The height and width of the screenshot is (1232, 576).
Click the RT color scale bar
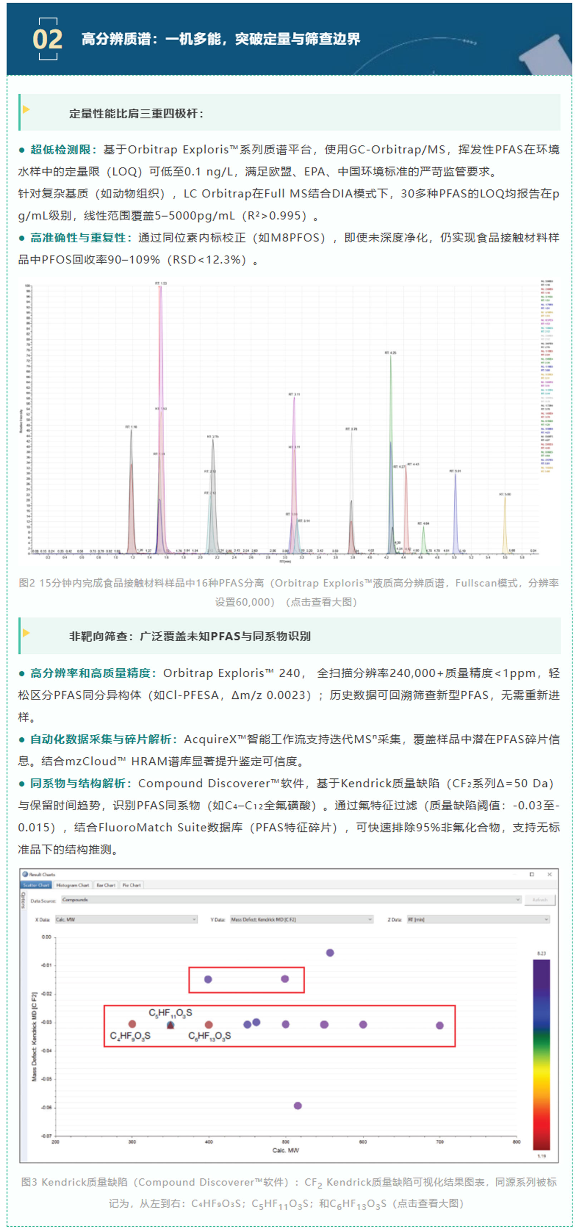(541, 1054)
